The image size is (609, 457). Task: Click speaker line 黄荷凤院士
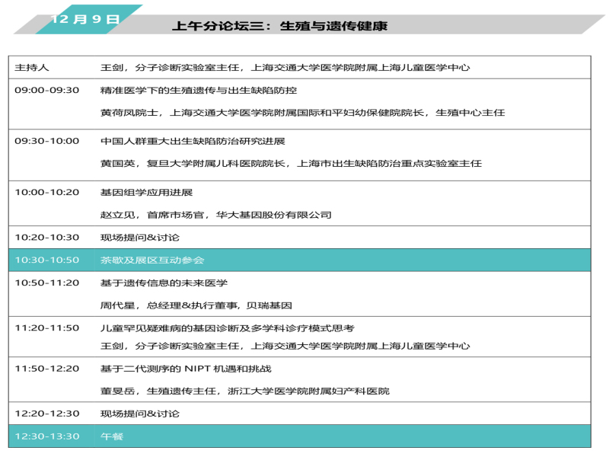(302, 113)
